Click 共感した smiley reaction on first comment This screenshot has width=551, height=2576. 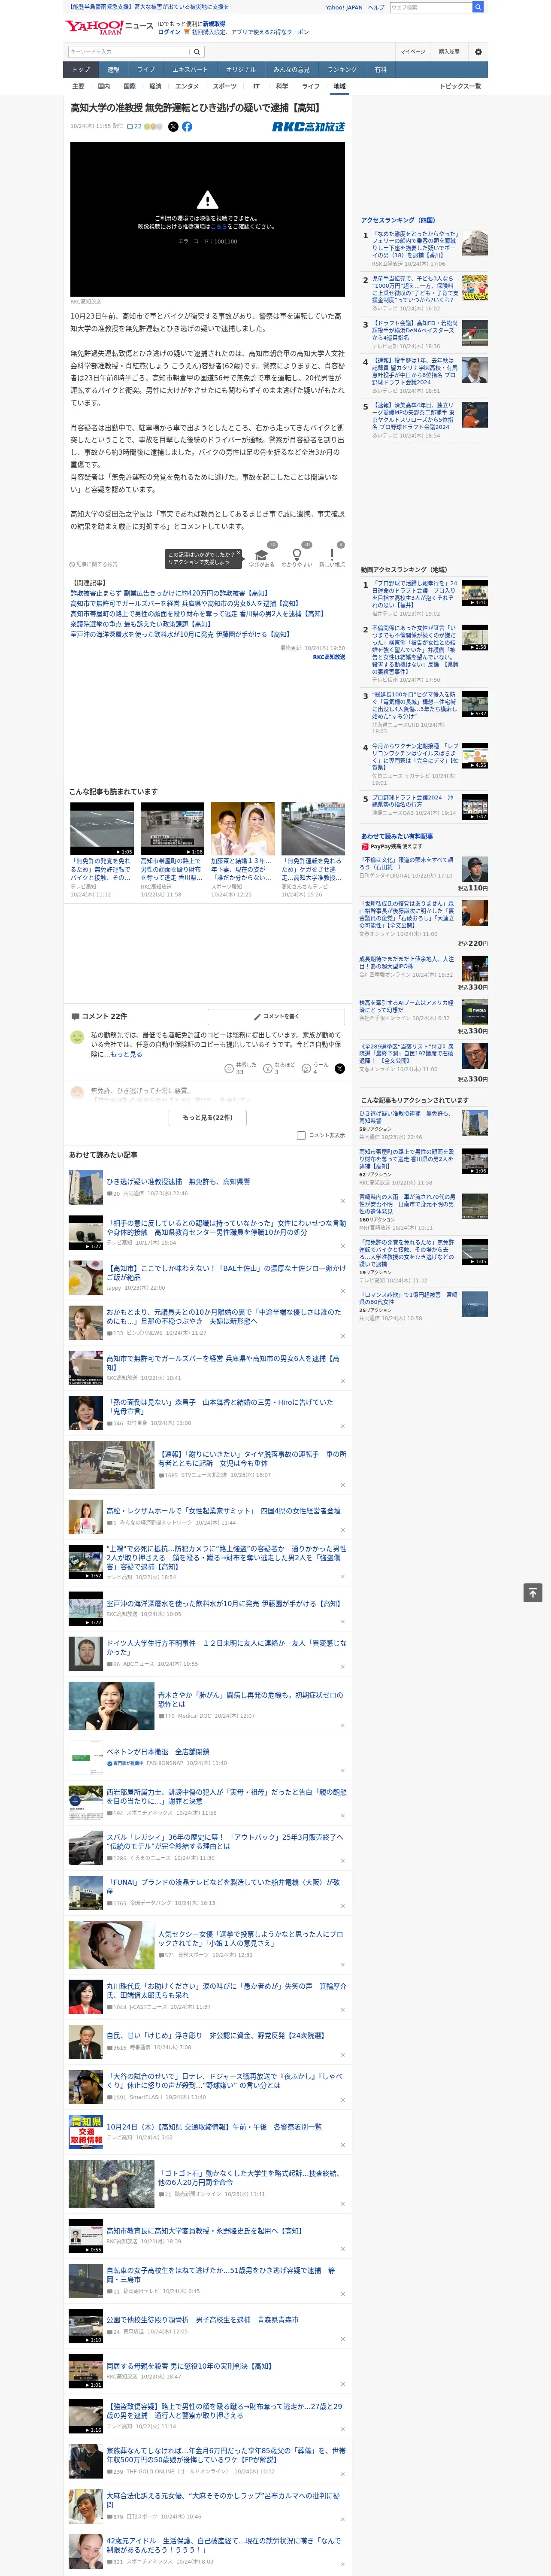tap(240, 1068)
